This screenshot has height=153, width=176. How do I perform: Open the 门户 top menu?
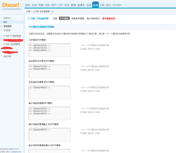(60, 5)
